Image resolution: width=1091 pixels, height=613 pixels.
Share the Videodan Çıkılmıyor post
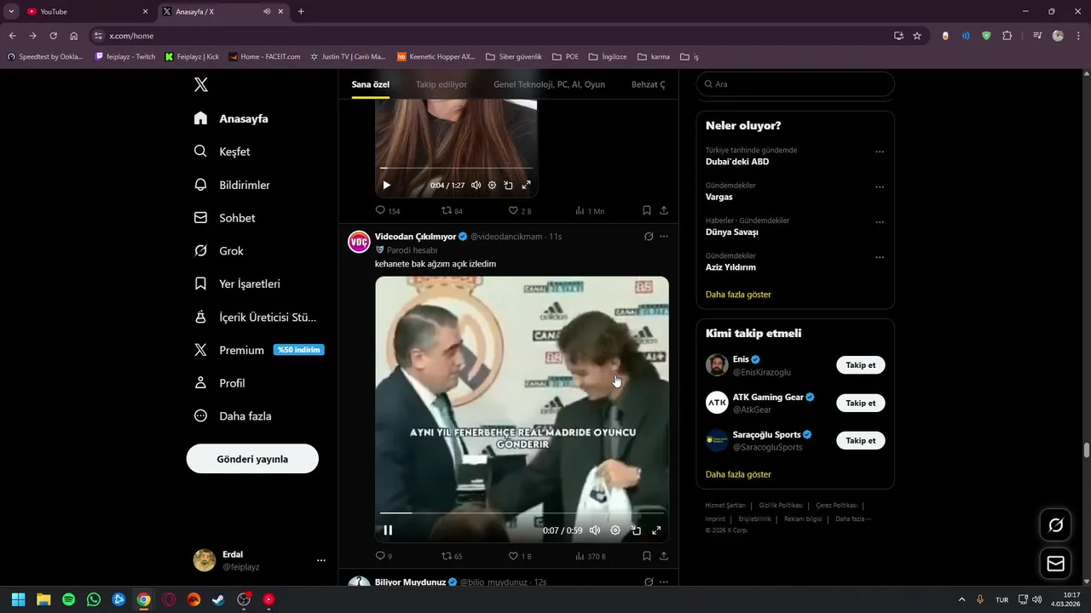(664, 556)
